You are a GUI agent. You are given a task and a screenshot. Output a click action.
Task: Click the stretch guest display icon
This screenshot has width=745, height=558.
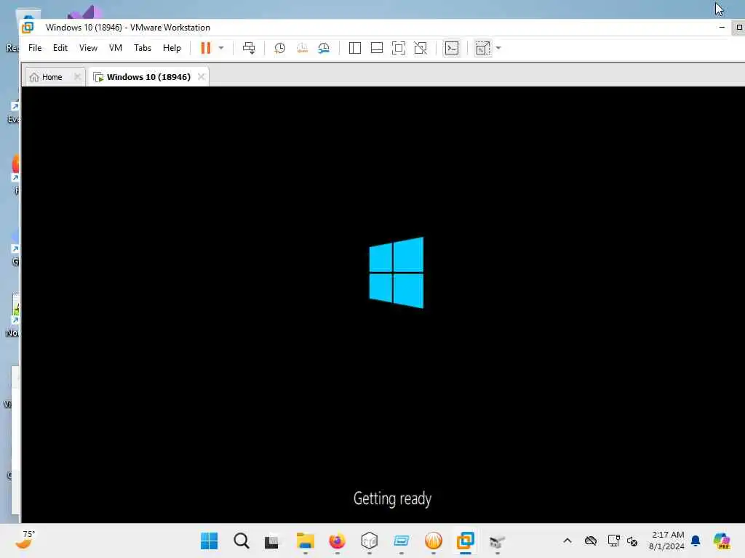[483, 48]
